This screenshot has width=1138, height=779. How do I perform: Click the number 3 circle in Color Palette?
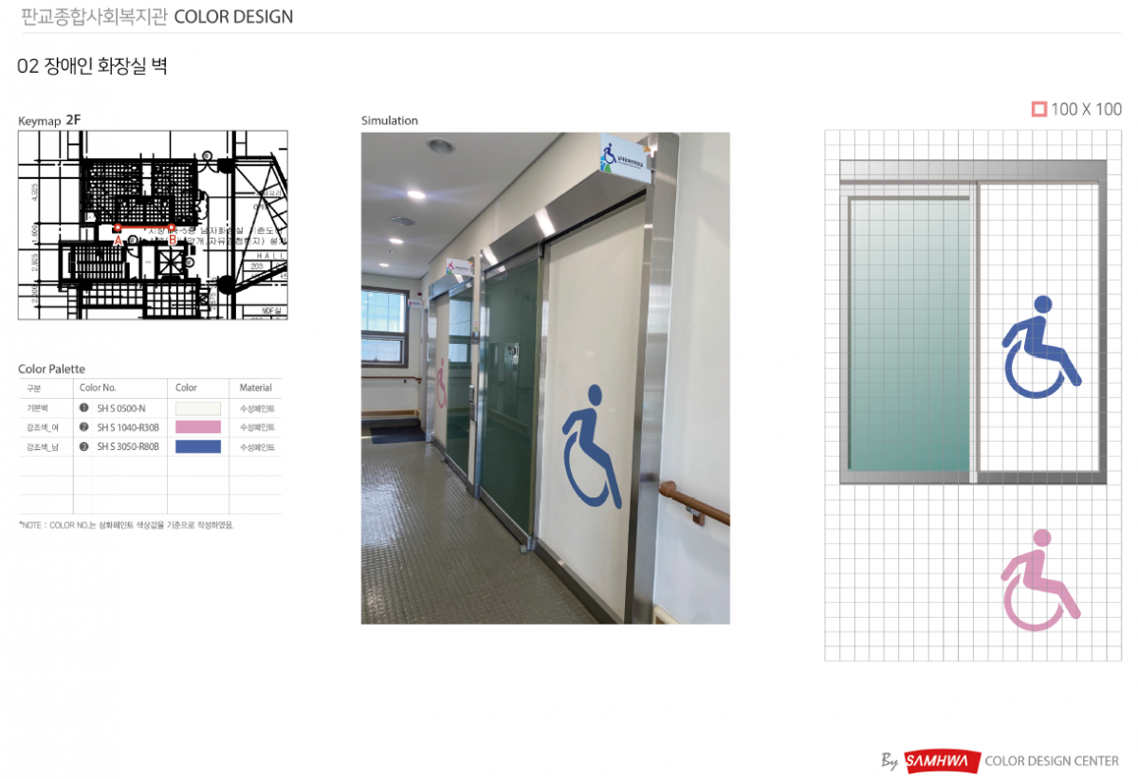[83, 446]
